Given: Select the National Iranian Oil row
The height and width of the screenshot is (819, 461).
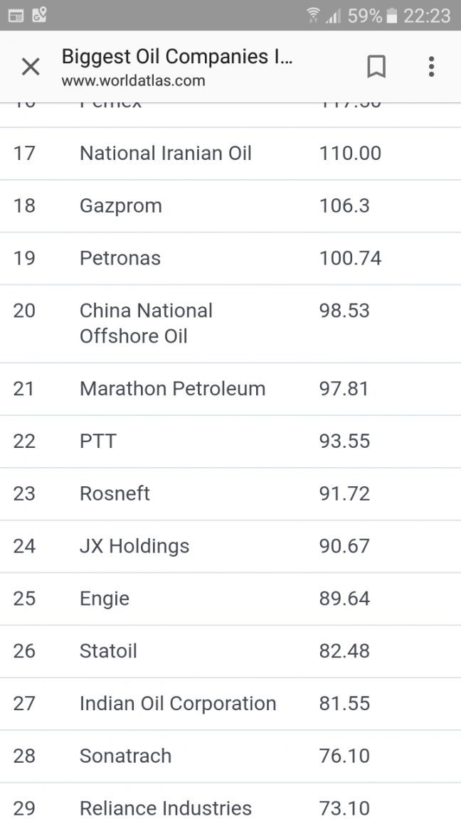Looking at the screenshot, I should (231, 154).
